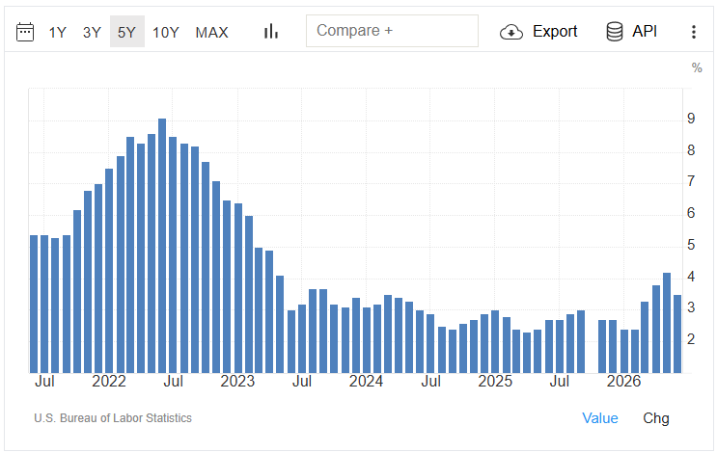Select the MAX time range
The image size is (717, 453).
(x=211, y=33)
